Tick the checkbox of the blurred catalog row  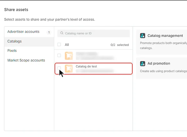(59, 55)
